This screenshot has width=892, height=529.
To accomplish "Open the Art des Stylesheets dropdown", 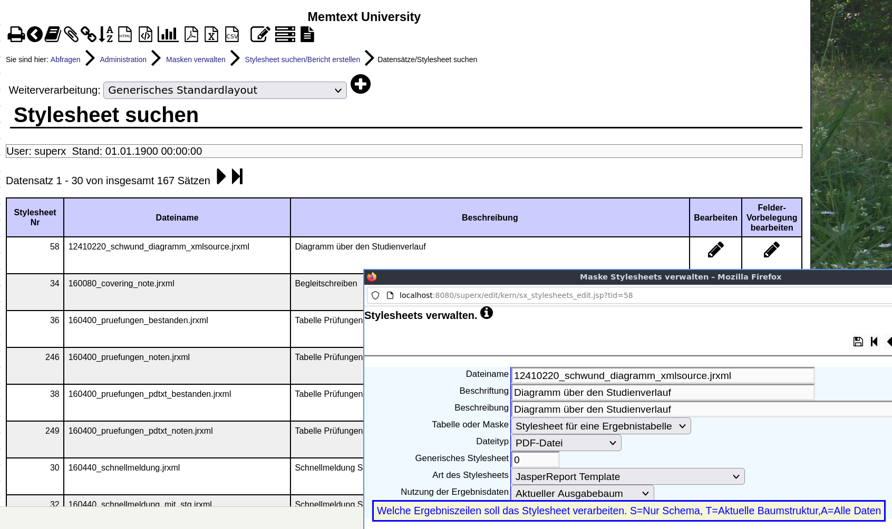I will (628, 476).
